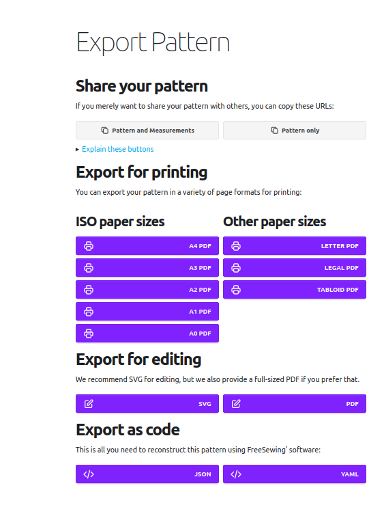Download the pattern as YAML code

pos(295,474)
